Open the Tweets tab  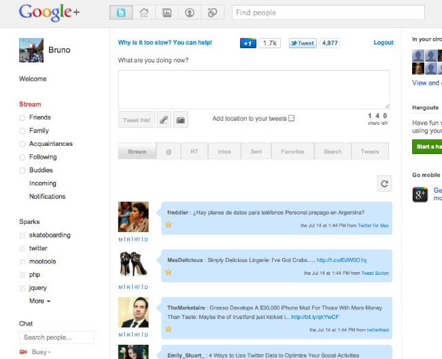[370, 151]
